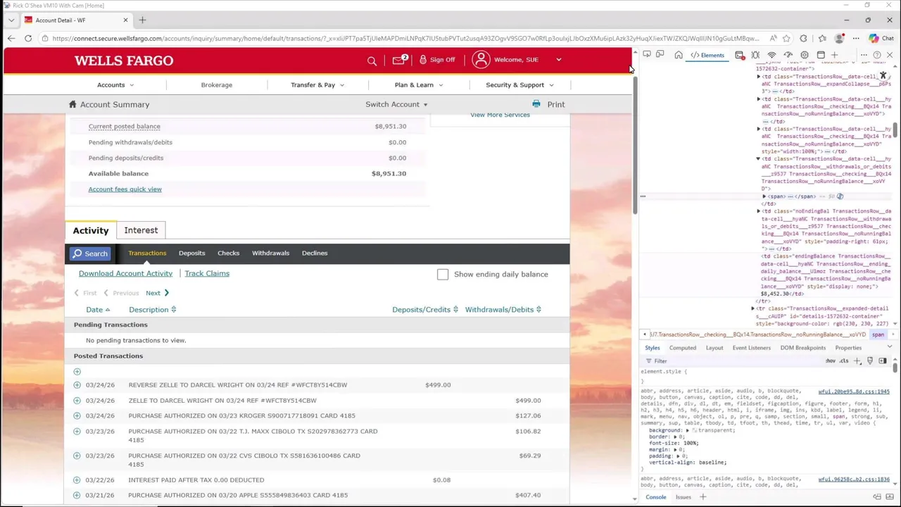Click the Print printer icon
The image size is (901, 507).
pyautogui.click(x=536, y=104)
